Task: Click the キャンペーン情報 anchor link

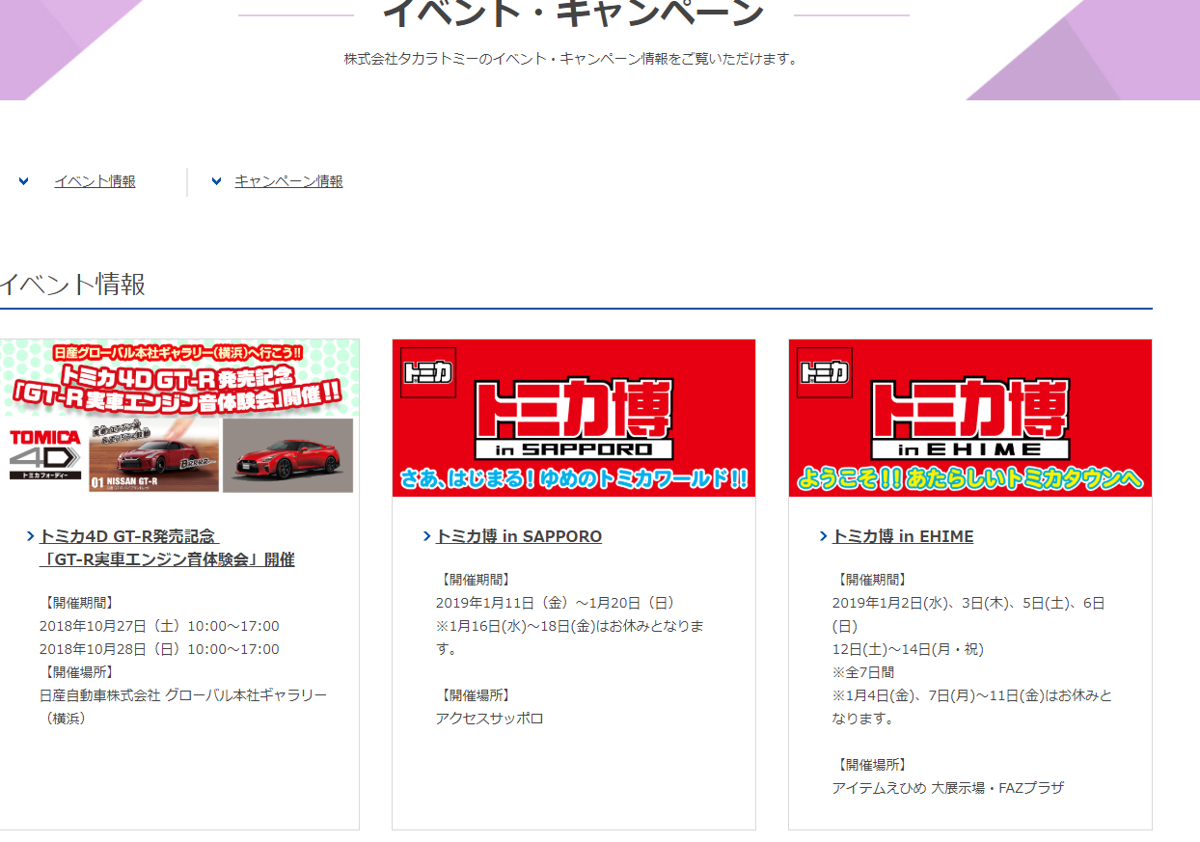Action: tap(288, 181)
